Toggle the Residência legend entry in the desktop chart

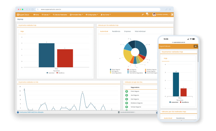pos(60,73)
